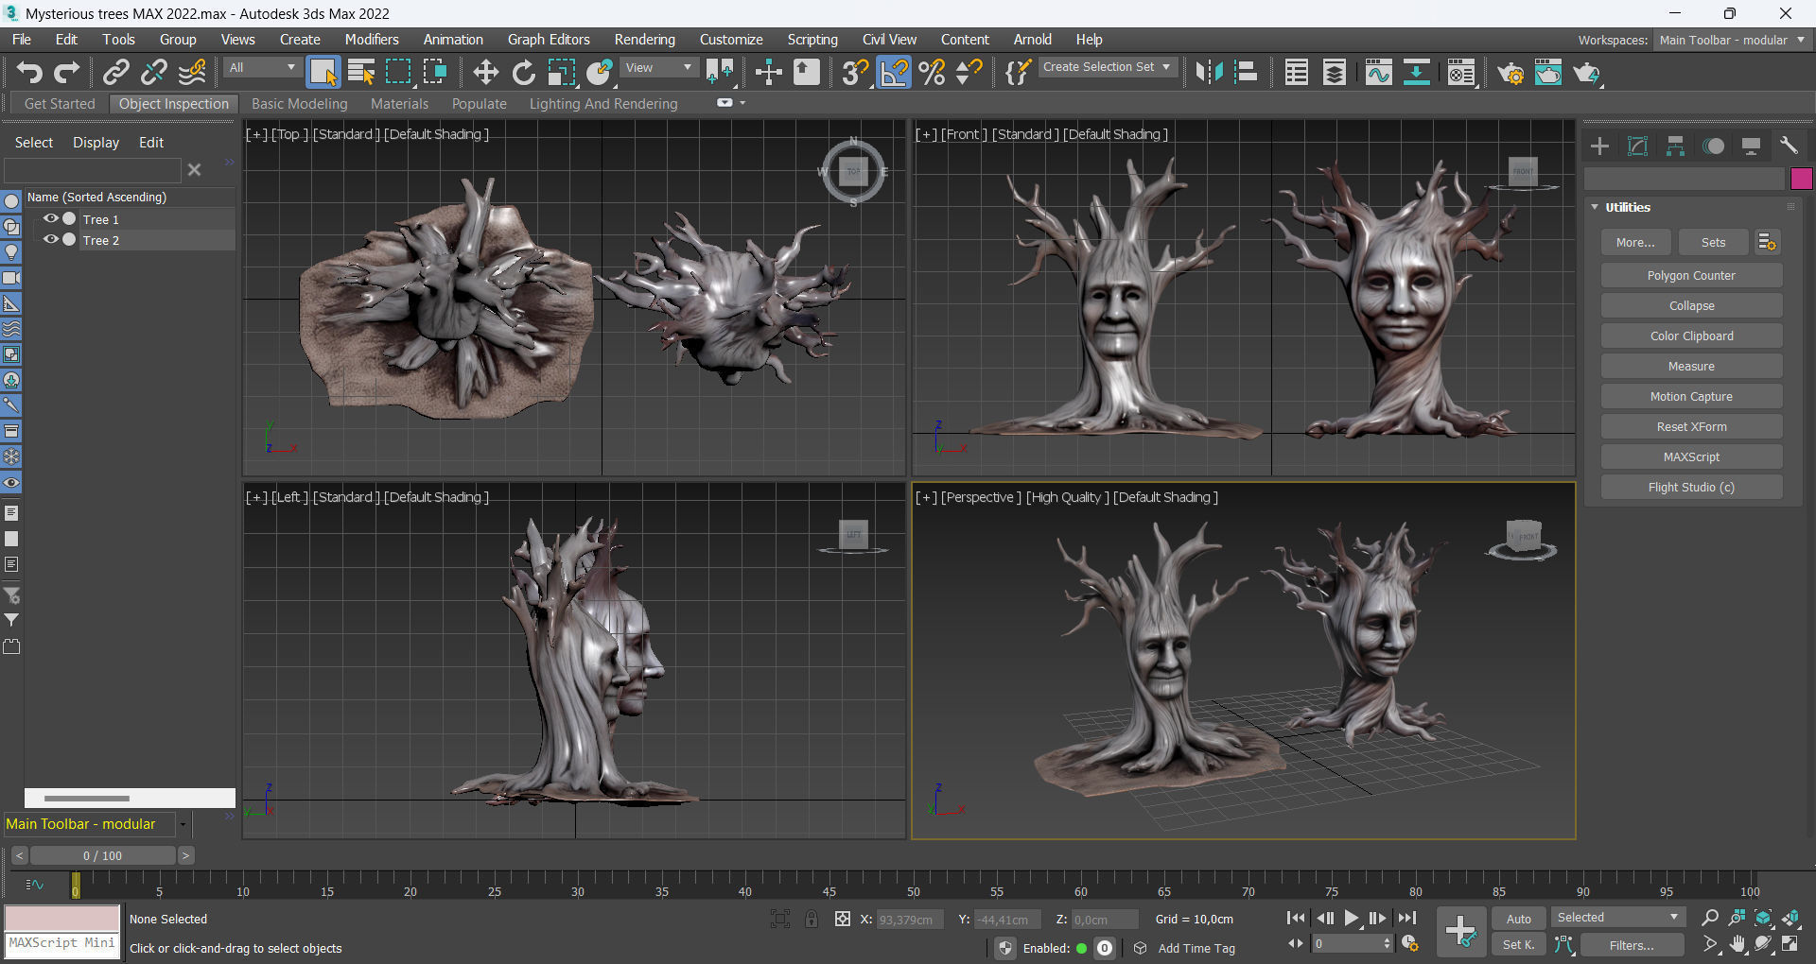Activate Select and Rotate tool

click(x=523, y=72)
